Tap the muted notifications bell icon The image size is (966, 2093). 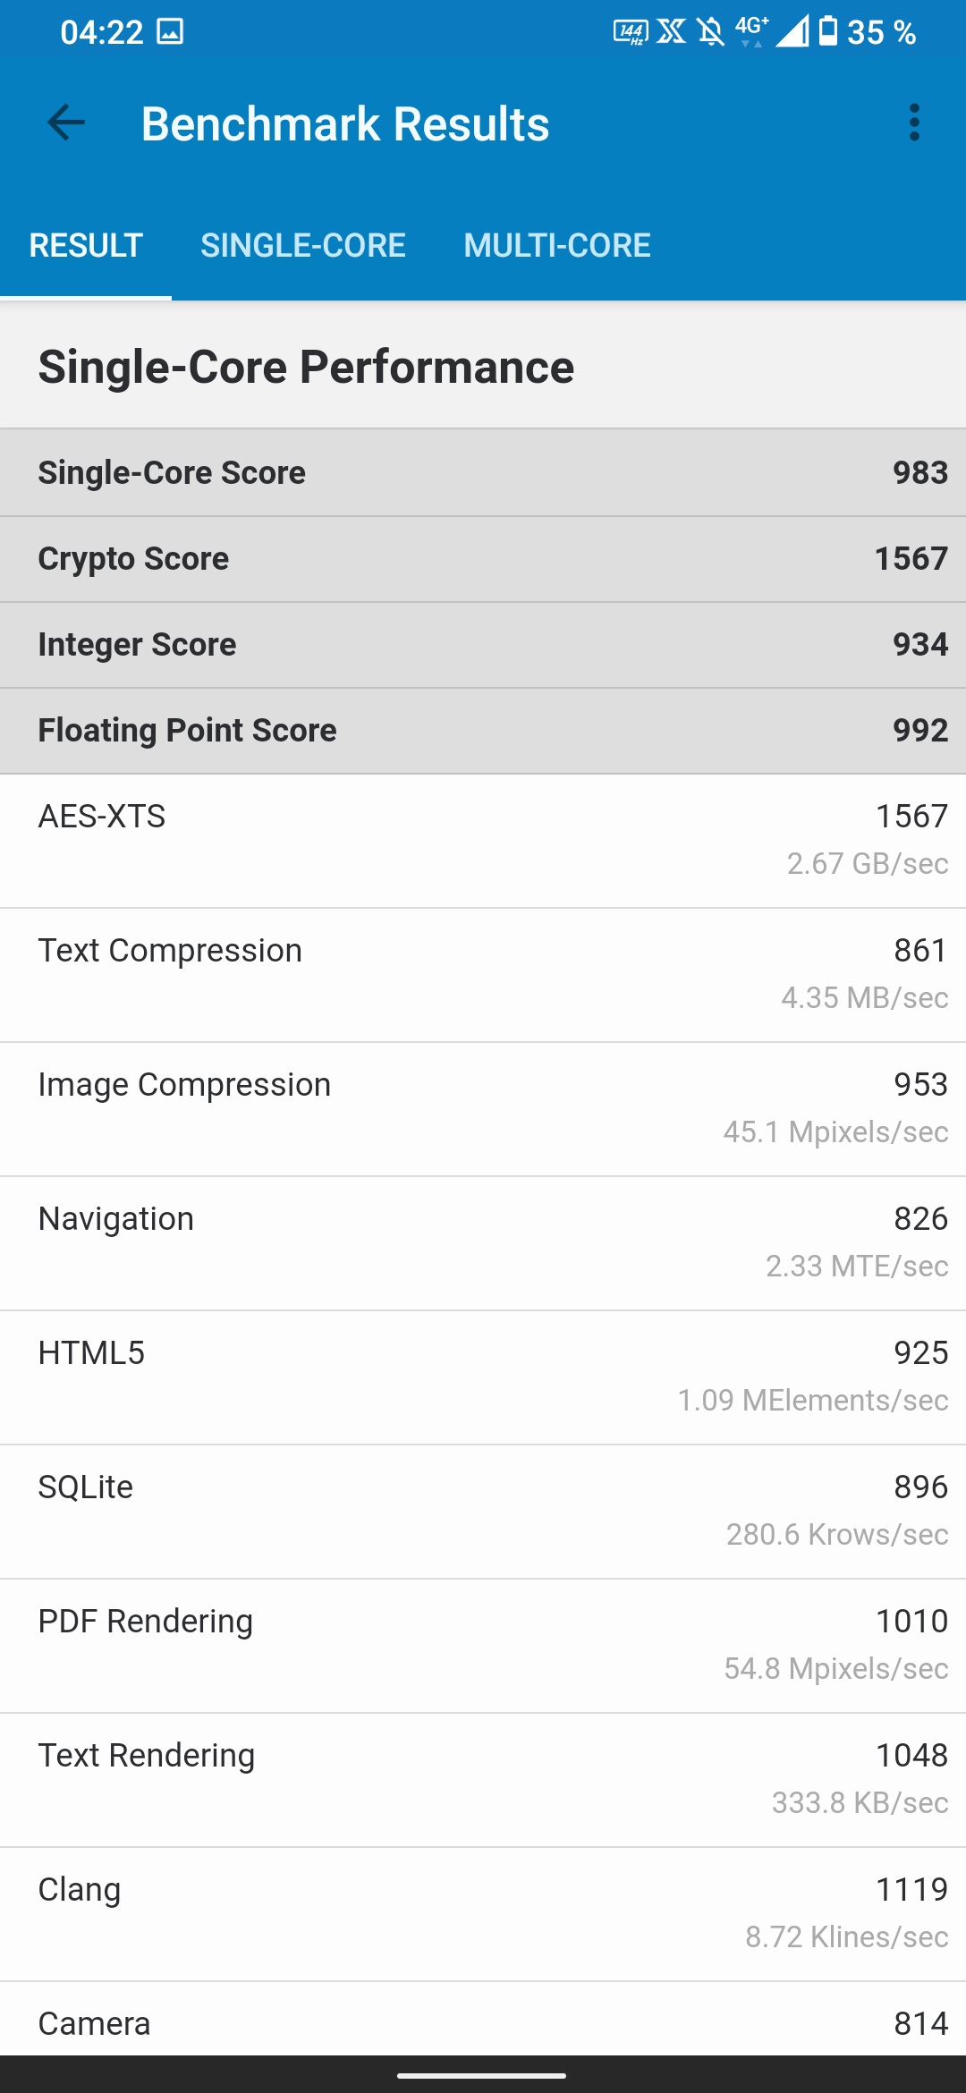point(711,33)
